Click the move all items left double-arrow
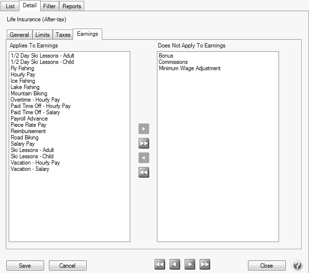This screenshot has width=309, height=273. (x=144, y=172)
